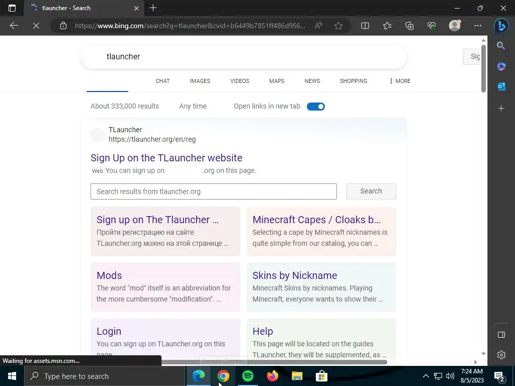Click Search results from tlauncher.org field
Screen dimensions: 515x386
tap(213, 191)
